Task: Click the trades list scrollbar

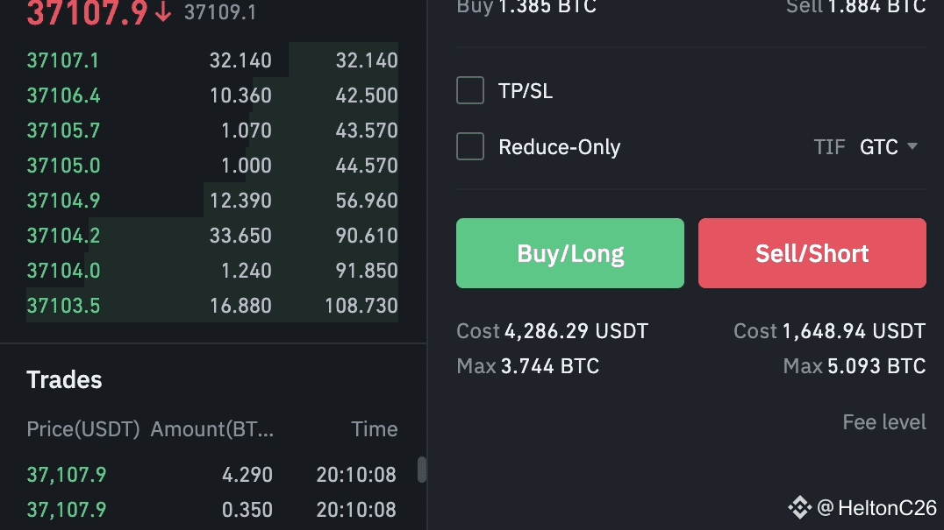Action: [x=422, y=470]
